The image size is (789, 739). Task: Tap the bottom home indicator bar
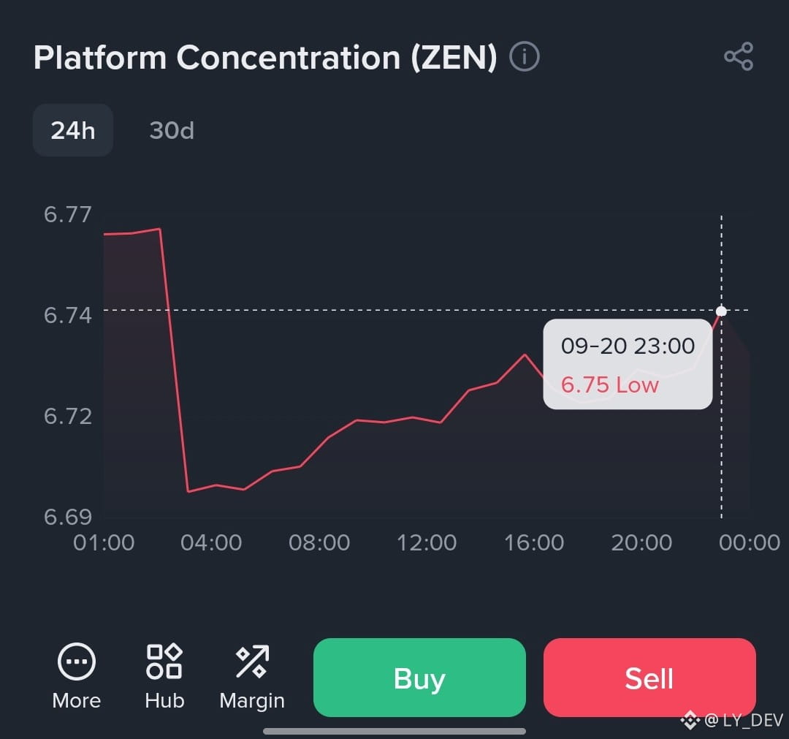(394, 731)
